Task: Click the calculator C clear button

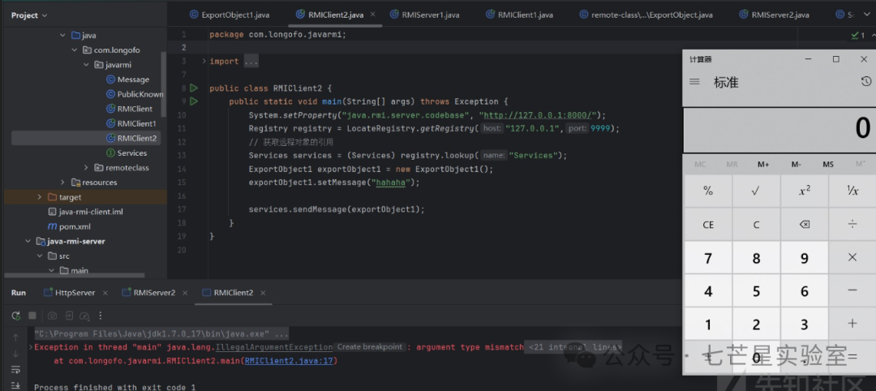Action: coord(756,225)
